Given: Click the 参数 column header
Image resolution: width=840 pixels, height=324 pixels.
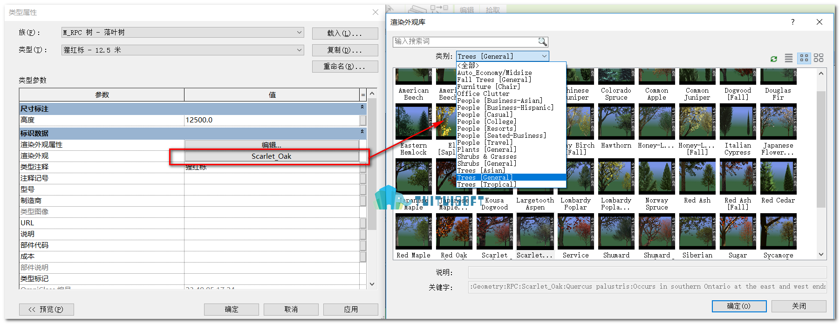Looking at the screenshot, I should (x=102, y=94).
